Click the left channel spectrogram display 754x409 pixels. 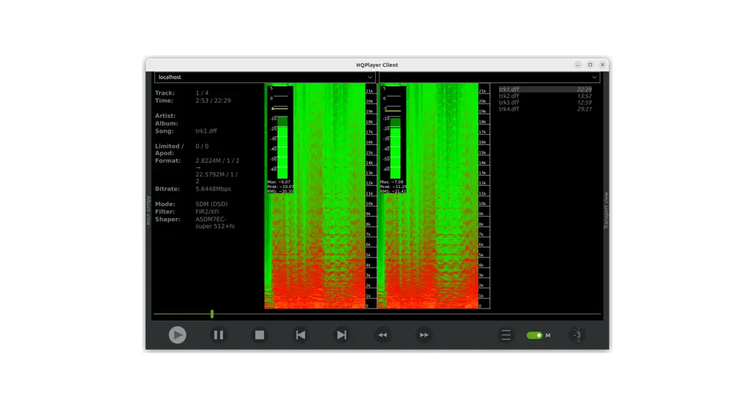coord(315,196)
